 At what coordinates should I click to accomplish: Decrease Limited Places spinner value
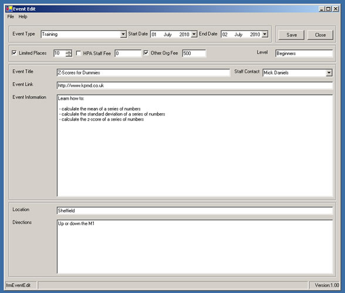[69, 55]
